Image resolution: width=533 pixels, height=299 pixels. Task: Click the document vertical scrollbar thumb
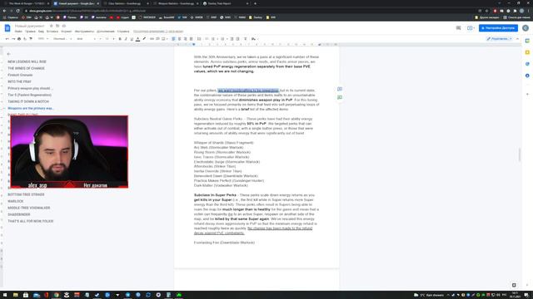click(520, 155)
